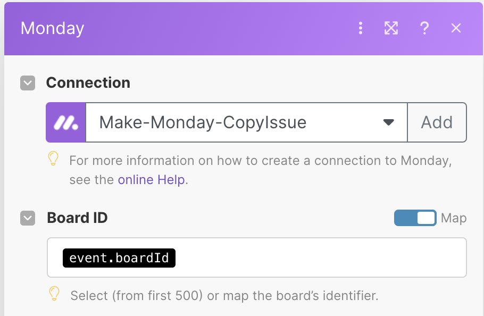
Task: Click the dropdown caret arrow in connection field
Action: [x=388, y=122]
